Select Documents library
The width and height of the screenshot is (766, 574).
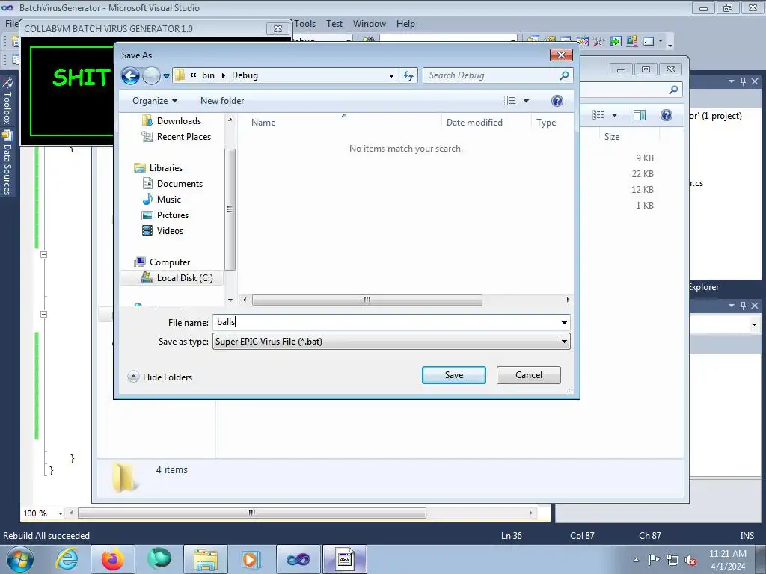pos(172,184)
